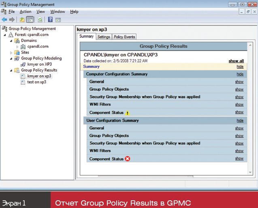
Task: Select 'kmyer on XP3' under Group Policy Modeling
Action: 39,64
